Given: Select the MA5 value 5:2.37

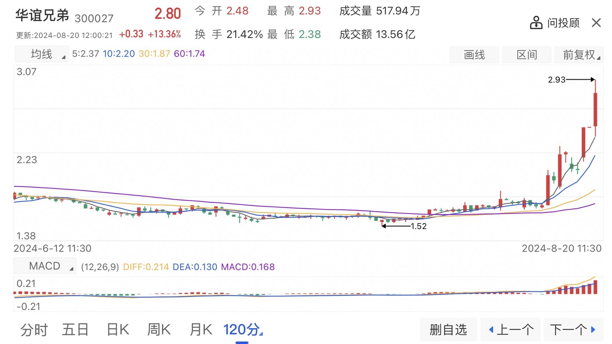Looking at the screenshot, I should 85,54.
